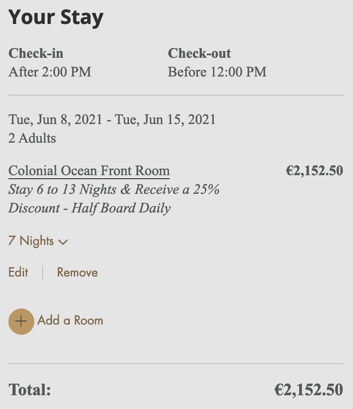353x409 pixels.
Task: Click the Total label
Action: tap(30, 390)
